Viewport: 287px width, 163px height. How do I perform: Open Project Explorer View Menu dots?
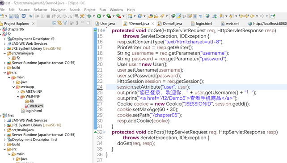tap(77, 23)
